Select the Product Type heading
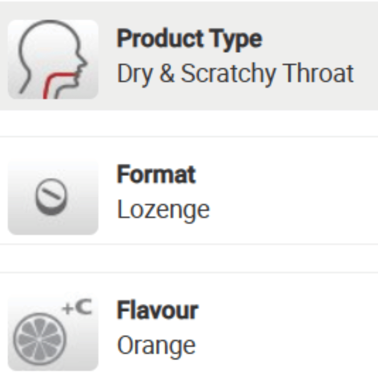 click(189, 39)
